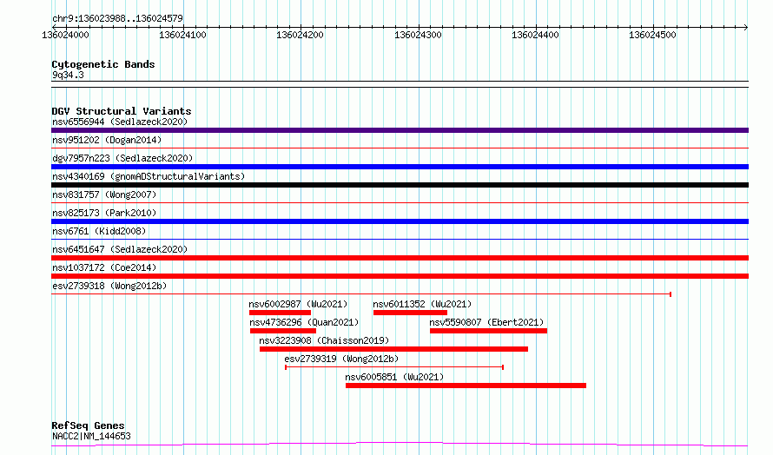
Task: Click the thin esv2739318 variant line
Action: 361,294
